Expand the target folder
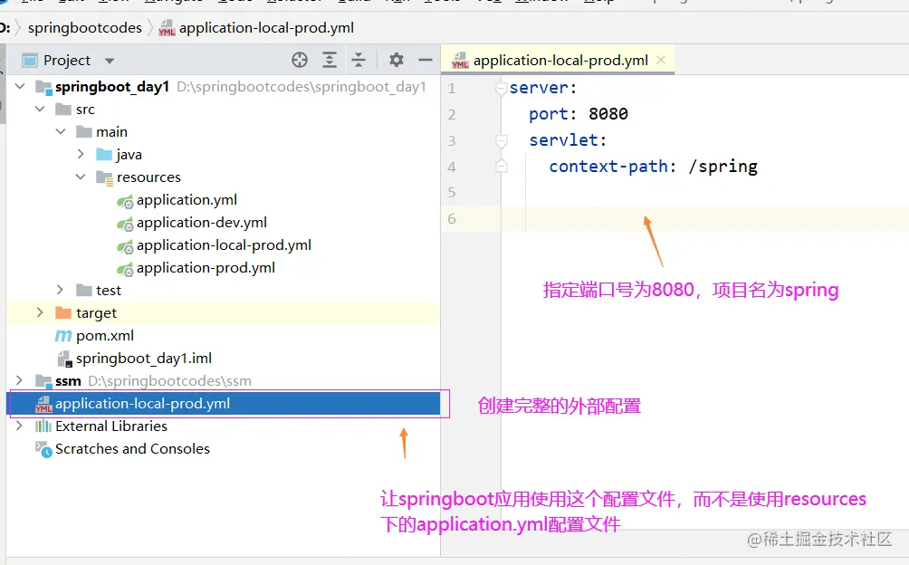909x565 pixels. [x=40, y=312]
